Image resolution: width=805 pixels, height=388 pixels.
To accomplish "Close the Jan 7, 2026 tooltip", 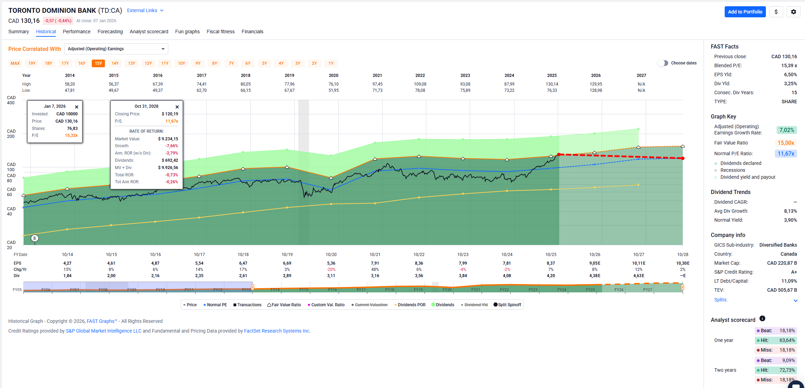I will 77,107.
